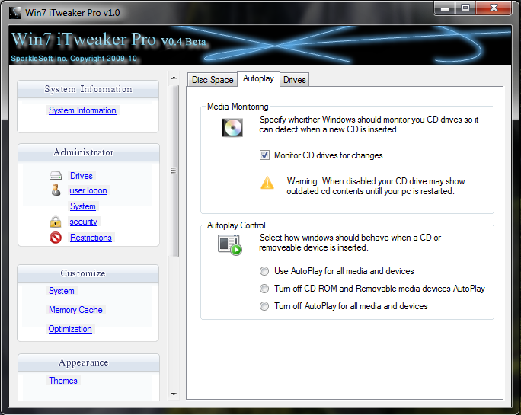Open the Memory Cache link

75,310
